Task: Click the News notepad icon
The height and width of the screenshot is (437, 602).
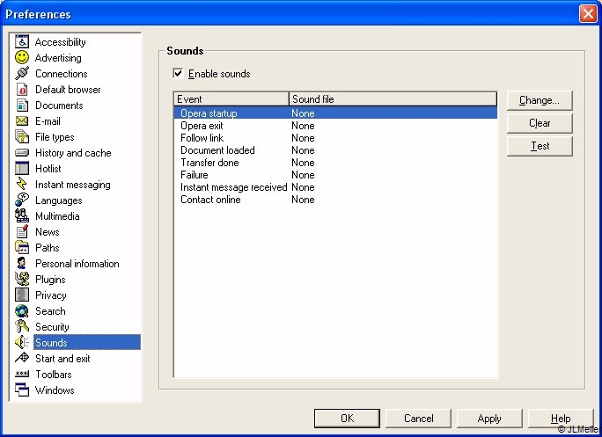Action: click(x=22, y=232)
